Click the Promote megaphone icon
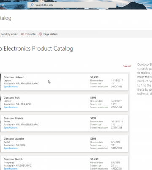 (x=22, y=34)
